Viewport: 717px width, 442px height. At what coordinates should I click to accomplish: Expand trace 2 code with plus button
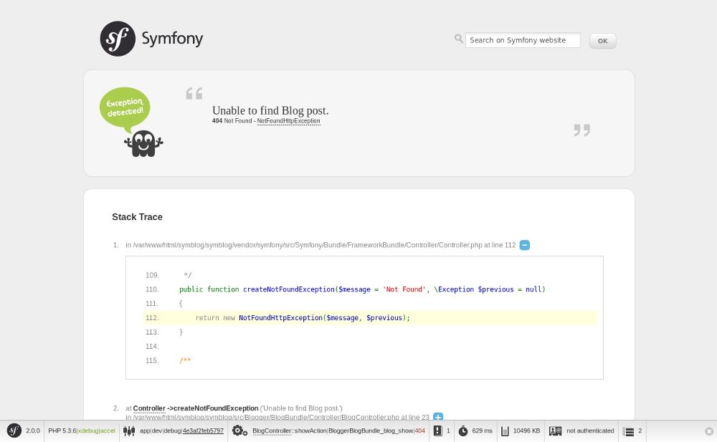coord(437,417)
